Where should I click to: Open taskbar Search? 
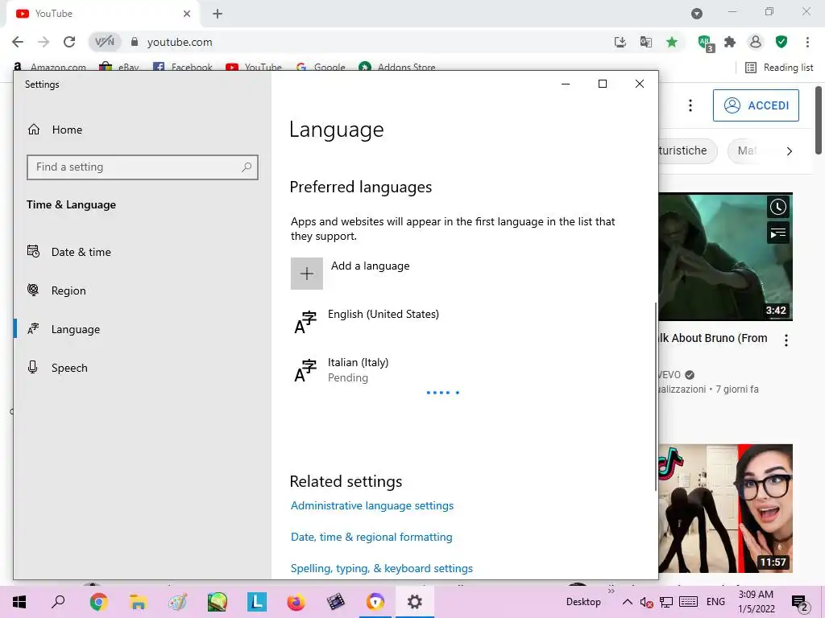[x=58, y=602]
